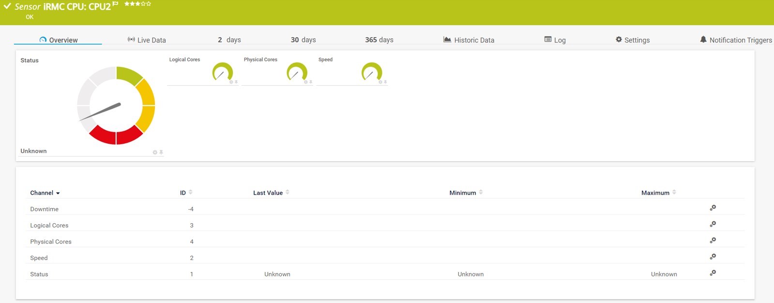Click the pin icon under Status gauge
The image size is (774, 303).
pos(161,152)
